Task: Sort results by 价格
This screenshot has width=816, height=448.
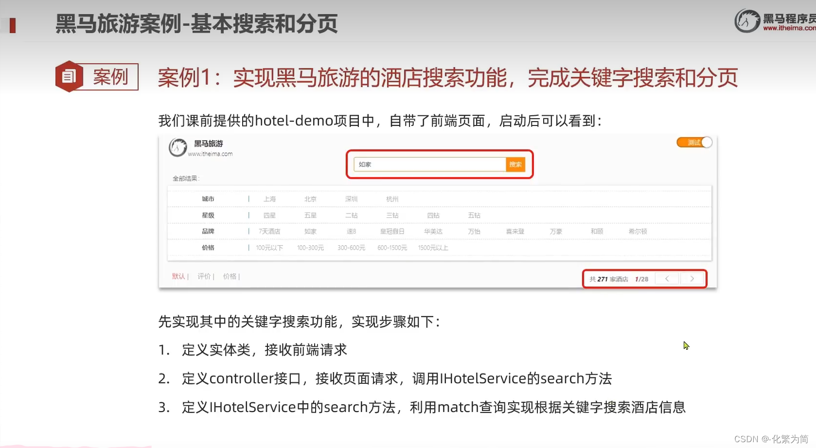Action: tap(230, 276)
